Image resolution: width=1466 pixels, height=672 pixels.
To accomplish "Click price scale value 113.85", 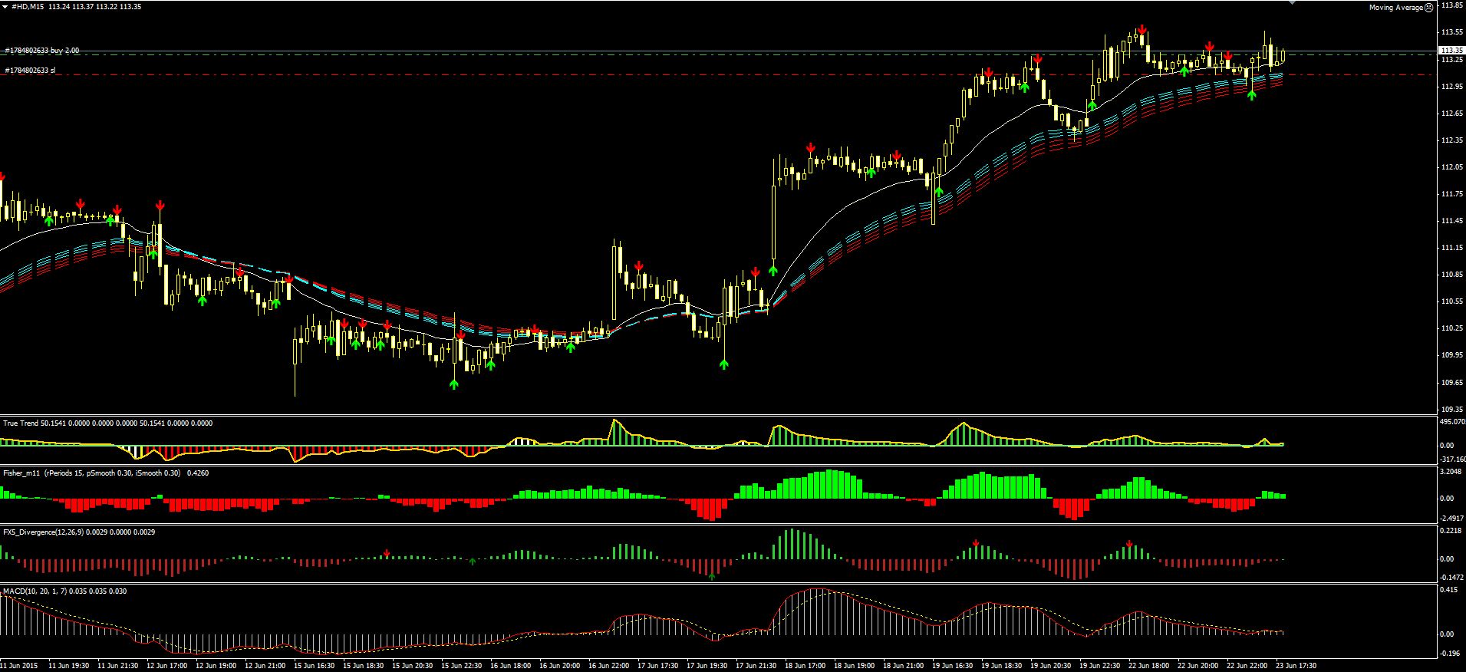I will click(x=1451, y=5).
